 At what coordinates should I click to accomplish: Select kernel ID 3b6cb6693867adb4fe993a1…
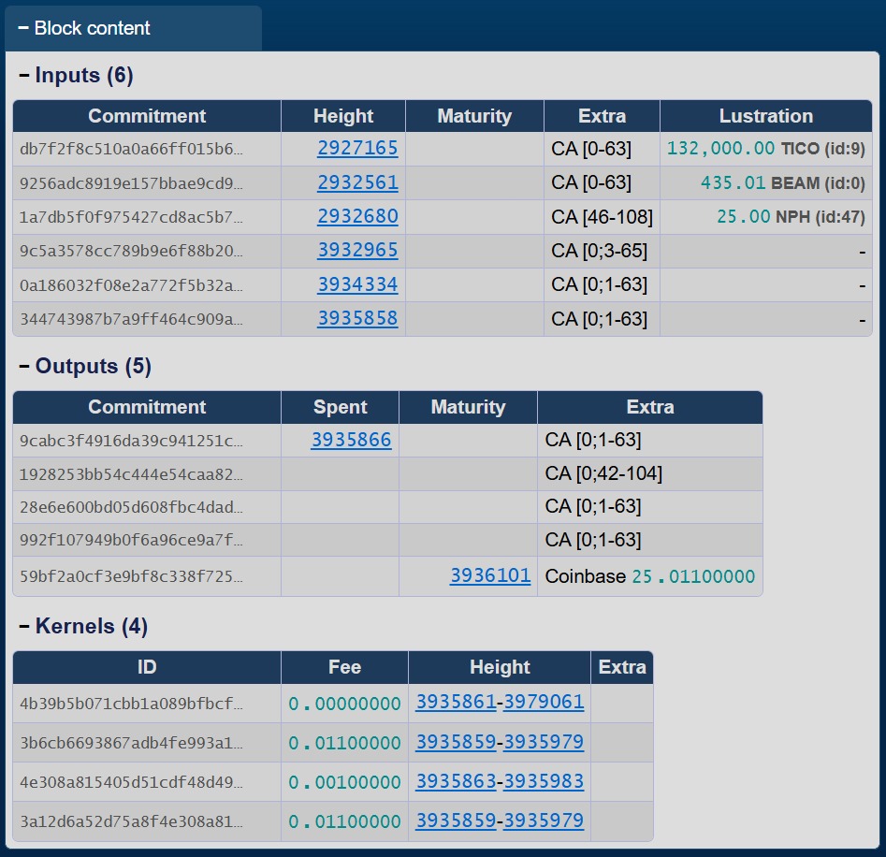coord(131,743)
